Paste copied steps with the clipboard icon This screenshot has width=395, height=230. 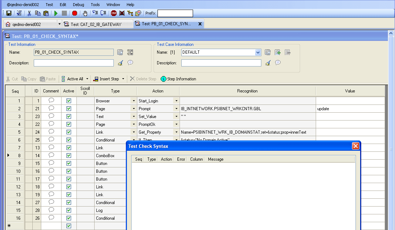pyautogui.click(x=46, y=13)
